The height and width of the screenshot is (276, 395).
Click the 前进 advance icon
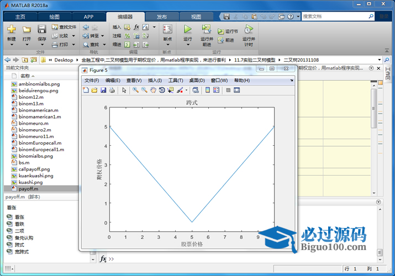(220, 40)
